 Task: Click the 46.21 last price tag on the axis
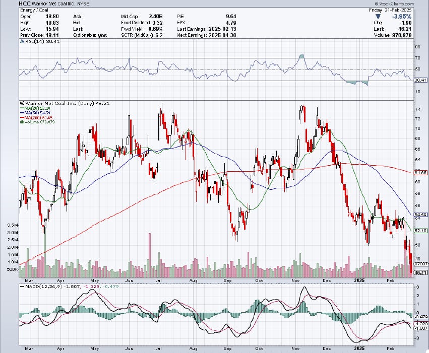(421, 272)
